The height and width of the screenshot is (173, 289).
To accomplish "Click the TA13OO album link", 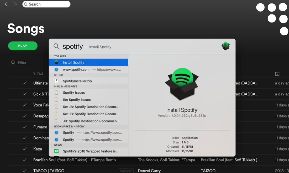I will coord(208,171).
